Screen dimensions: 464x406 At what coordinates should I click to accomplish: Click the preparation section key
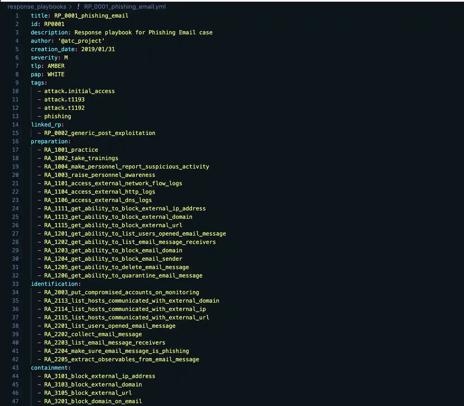click(x=49, y=141)
